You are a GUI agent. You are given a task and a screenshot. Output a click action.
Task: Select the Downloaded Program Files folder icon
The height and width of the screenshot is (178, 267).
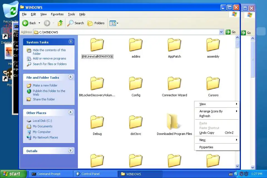pos(174,122)
